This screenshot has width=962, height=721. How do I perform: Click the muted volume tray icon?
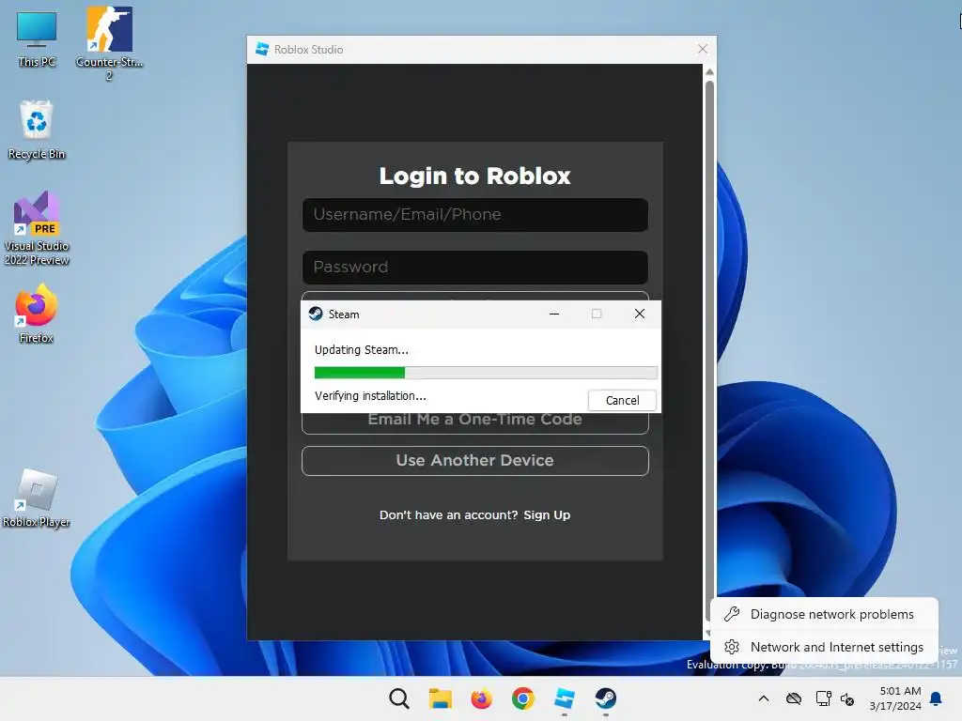coord(847,698)
